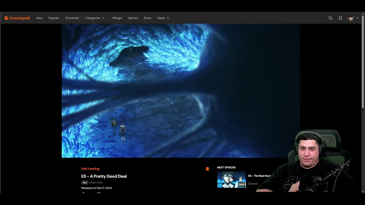This screenshot has width=365, height=205.
Task: Click the E5 - A Pretty Good Deal title
Action: click(x=104, y=176)
